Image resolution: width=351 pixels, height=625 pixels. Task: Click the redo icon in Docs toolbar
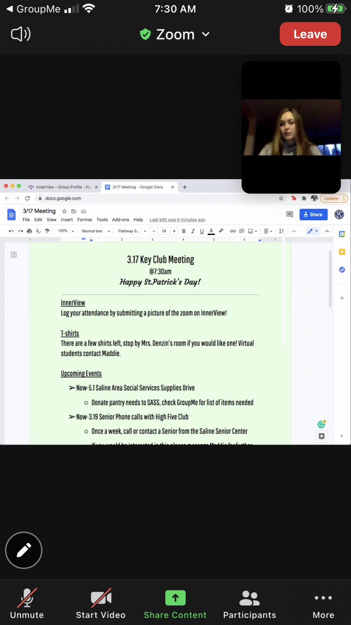pyautogui.click(x=20, y=231)
